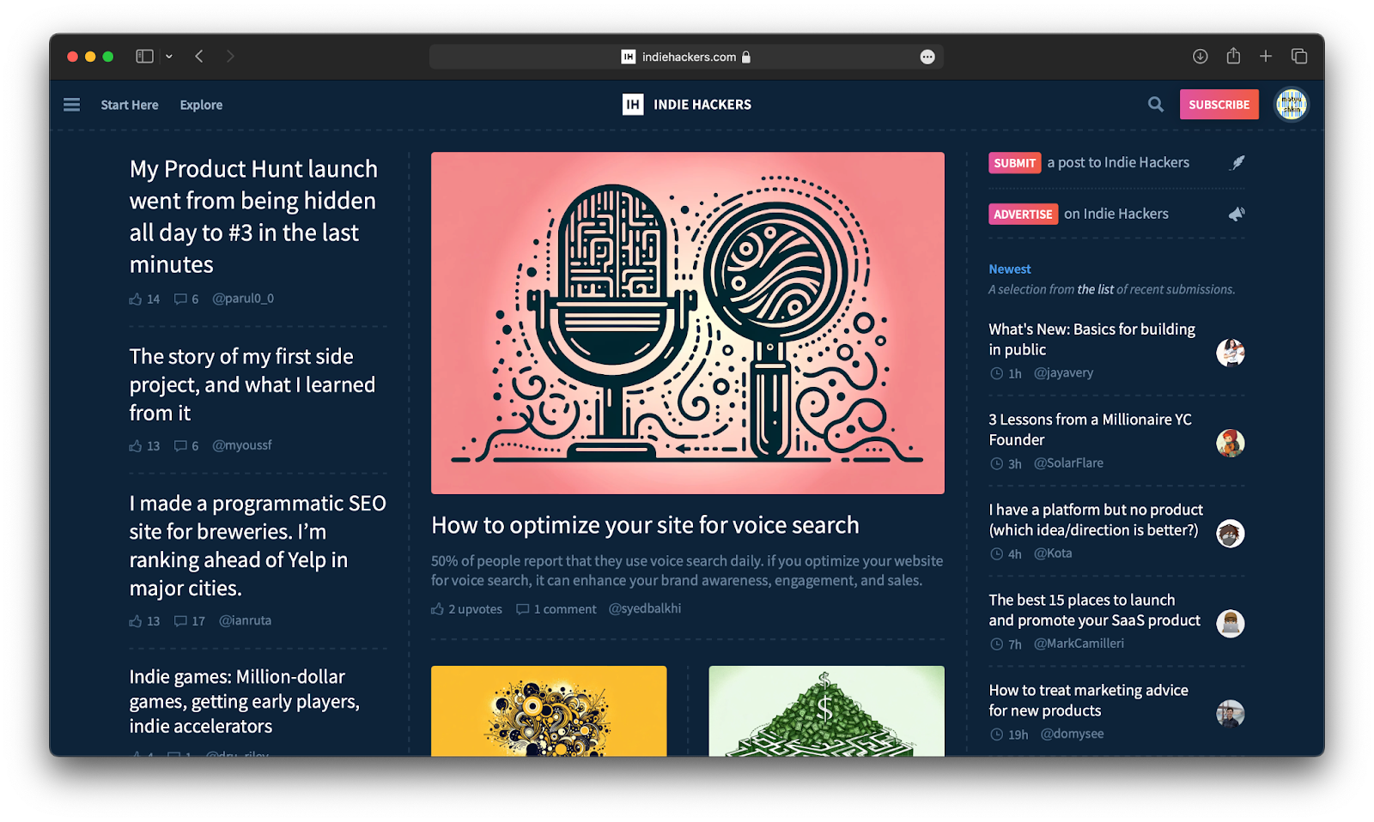
Task: Click @jayavery's avatar image
Action: click(1231, 353)
